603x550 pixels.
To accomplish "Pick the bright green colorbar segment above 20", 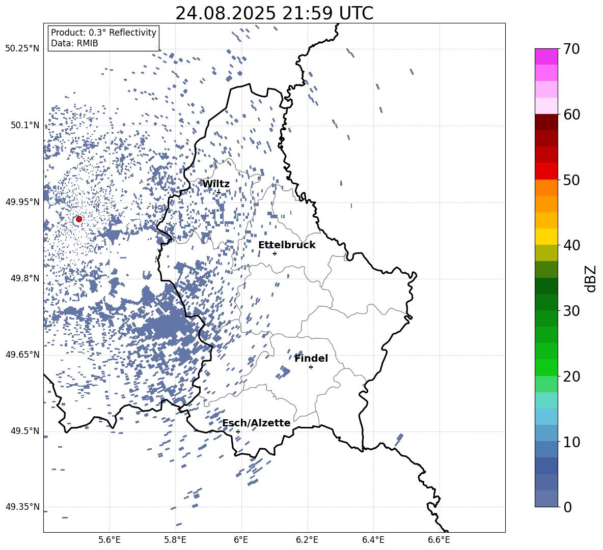I will [546, 367].
